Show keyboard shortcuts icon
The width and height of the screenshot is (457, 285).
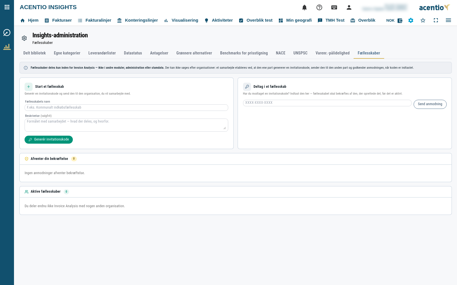(334, 7)
